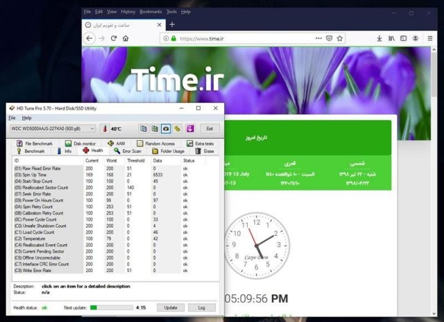Select the Health tab
The height and width of the screenshot is (322, 444).
point(93,151)
